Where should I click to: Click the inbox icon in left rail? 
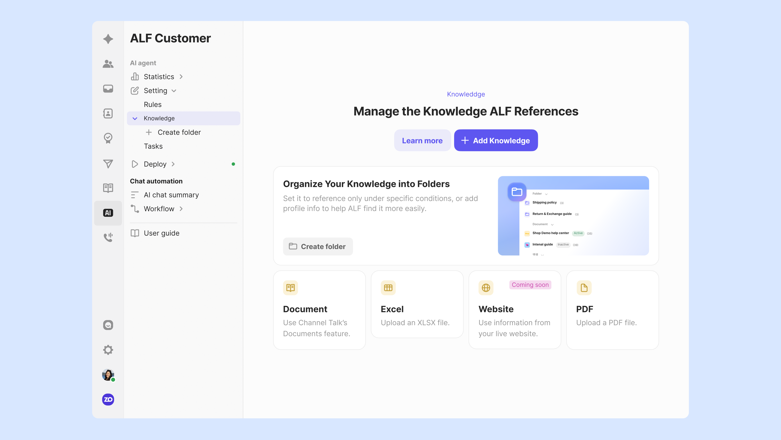108,89
